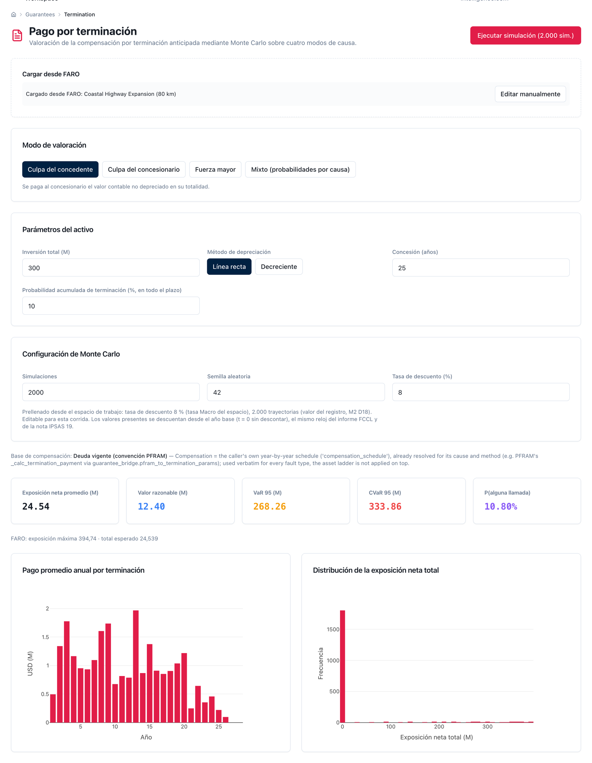Screen dimensions: 592x763
Task: Click the Concesión (años) input field
Action: click(x=481, y=268)
